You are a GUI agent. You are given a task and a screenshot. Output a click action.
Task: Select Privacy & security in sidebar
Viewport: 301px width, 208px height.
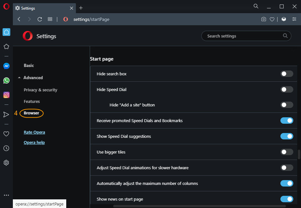tap(41, 90)
